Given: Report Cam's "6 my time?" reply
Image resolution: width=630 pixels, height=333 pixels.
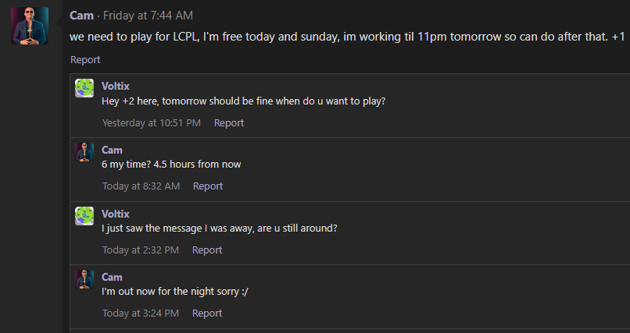Looking at the screenshot, I should pyautogui.click(x=208, y=186).
